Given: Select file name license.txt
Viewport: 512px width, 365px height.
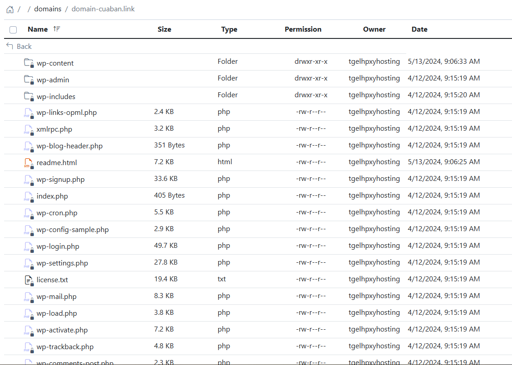Looking at the screenshot, I should coord(52,280).
